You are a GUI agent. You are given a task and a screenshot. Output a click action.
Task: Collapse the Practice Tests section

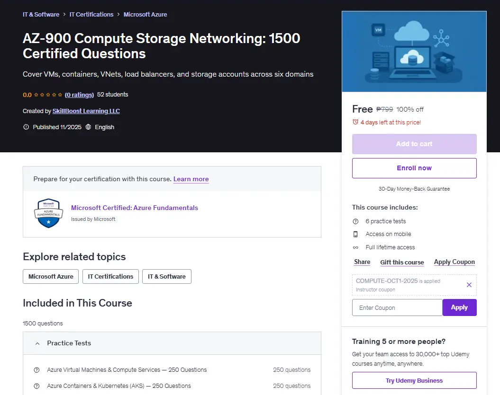[x=172, y=343]
